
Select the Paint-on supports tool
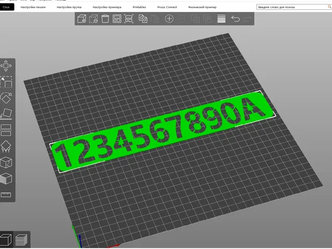[6, 146]
